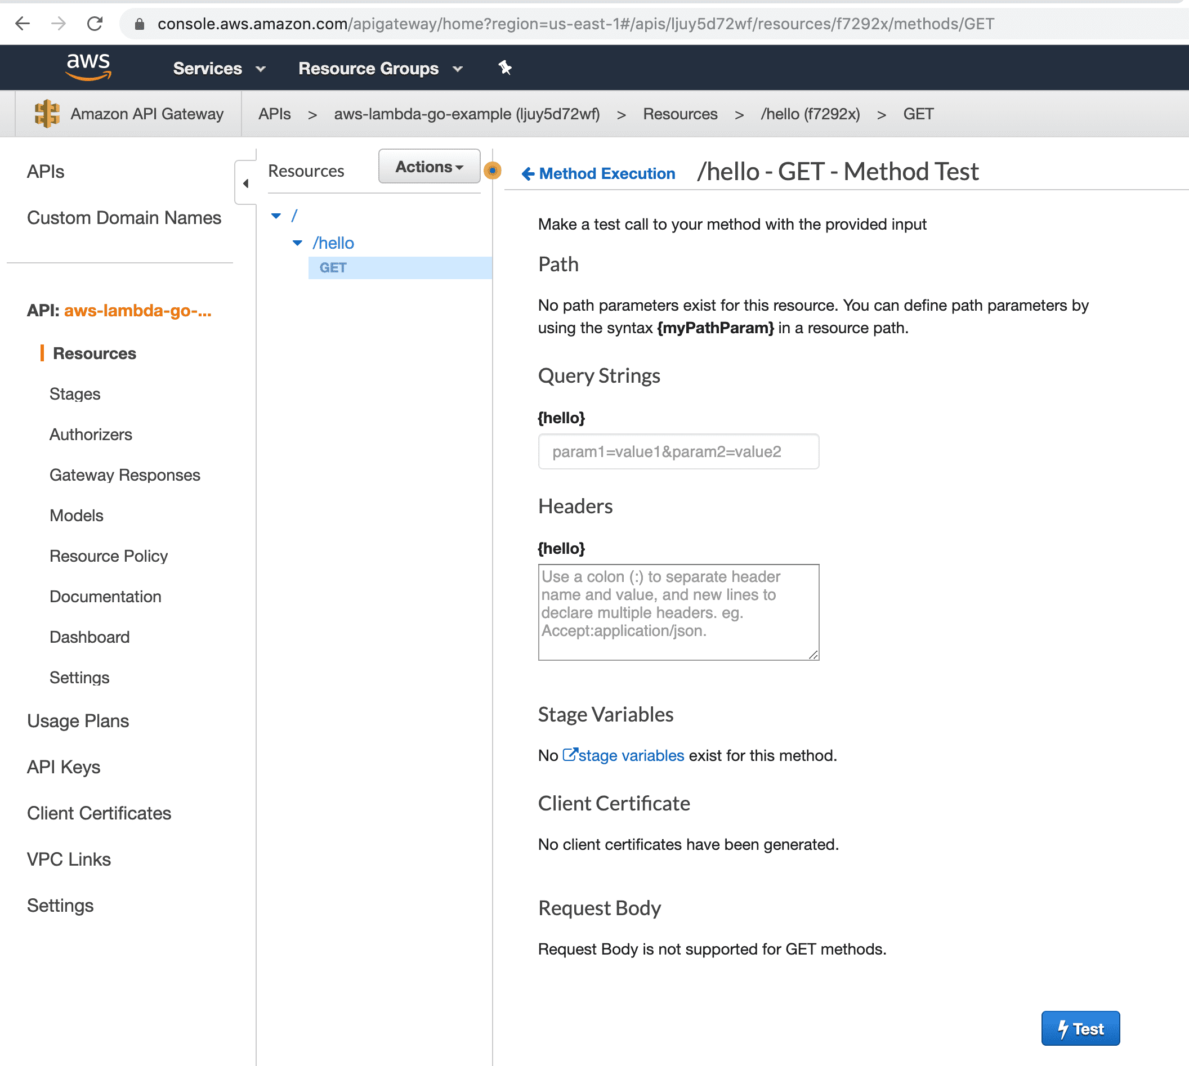Open Documentation section
The height and width of the screenshot is (1066, 1189).
(x=105, y=595)
